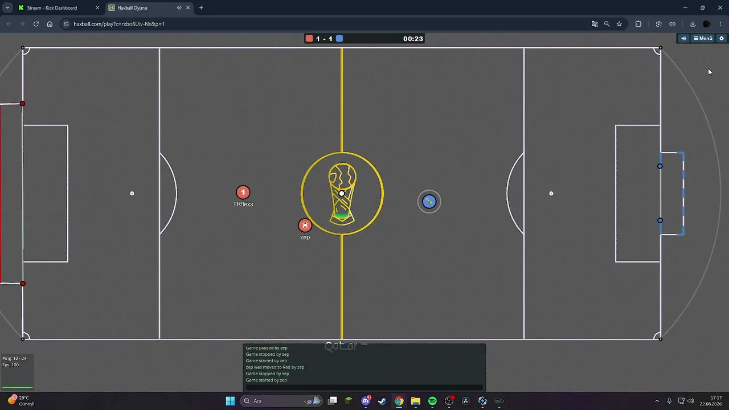Go to browser home page
The height and width of the screenshot is (410, 729).
point(50,24)
